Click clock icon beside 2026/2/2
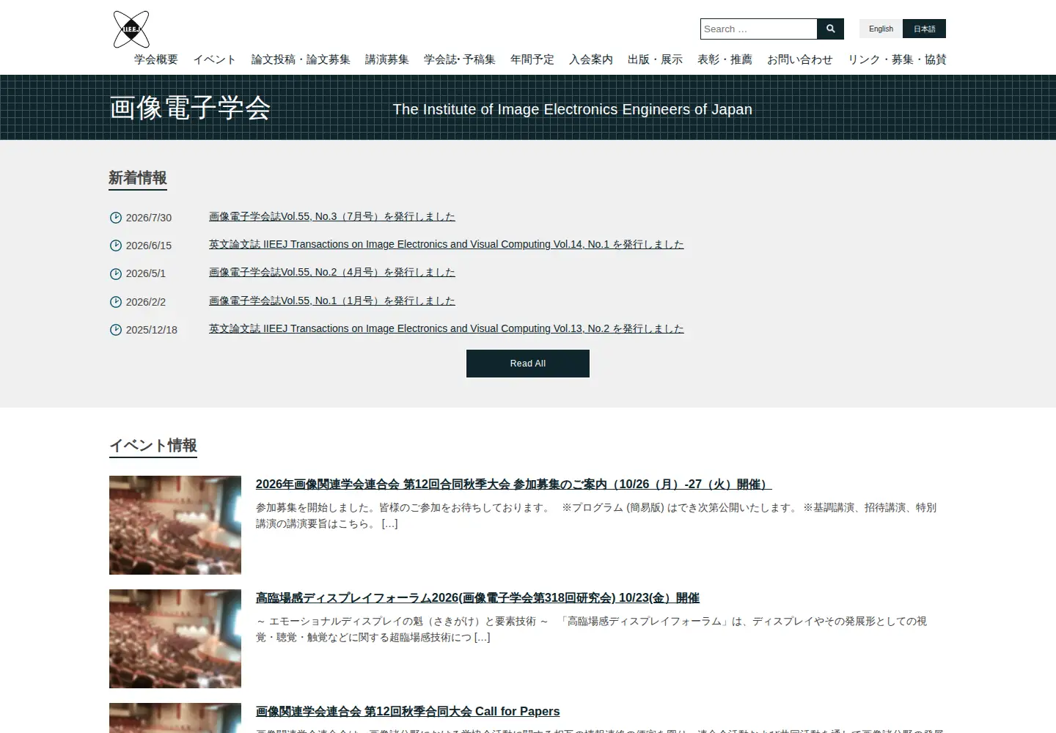The height and width of the screenshot is (733, 1056). (x=116, y=302)
